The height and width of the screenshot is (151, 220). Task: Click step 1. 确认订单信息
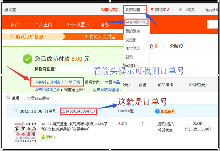tap(27, 37)
